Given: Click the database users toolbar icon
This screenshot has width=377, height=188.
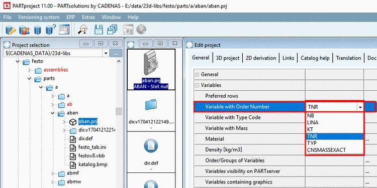Looking at the screenshot, I should point(24,30).
